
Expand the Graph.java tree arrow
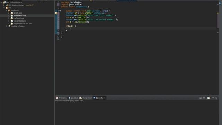[9, 13]
